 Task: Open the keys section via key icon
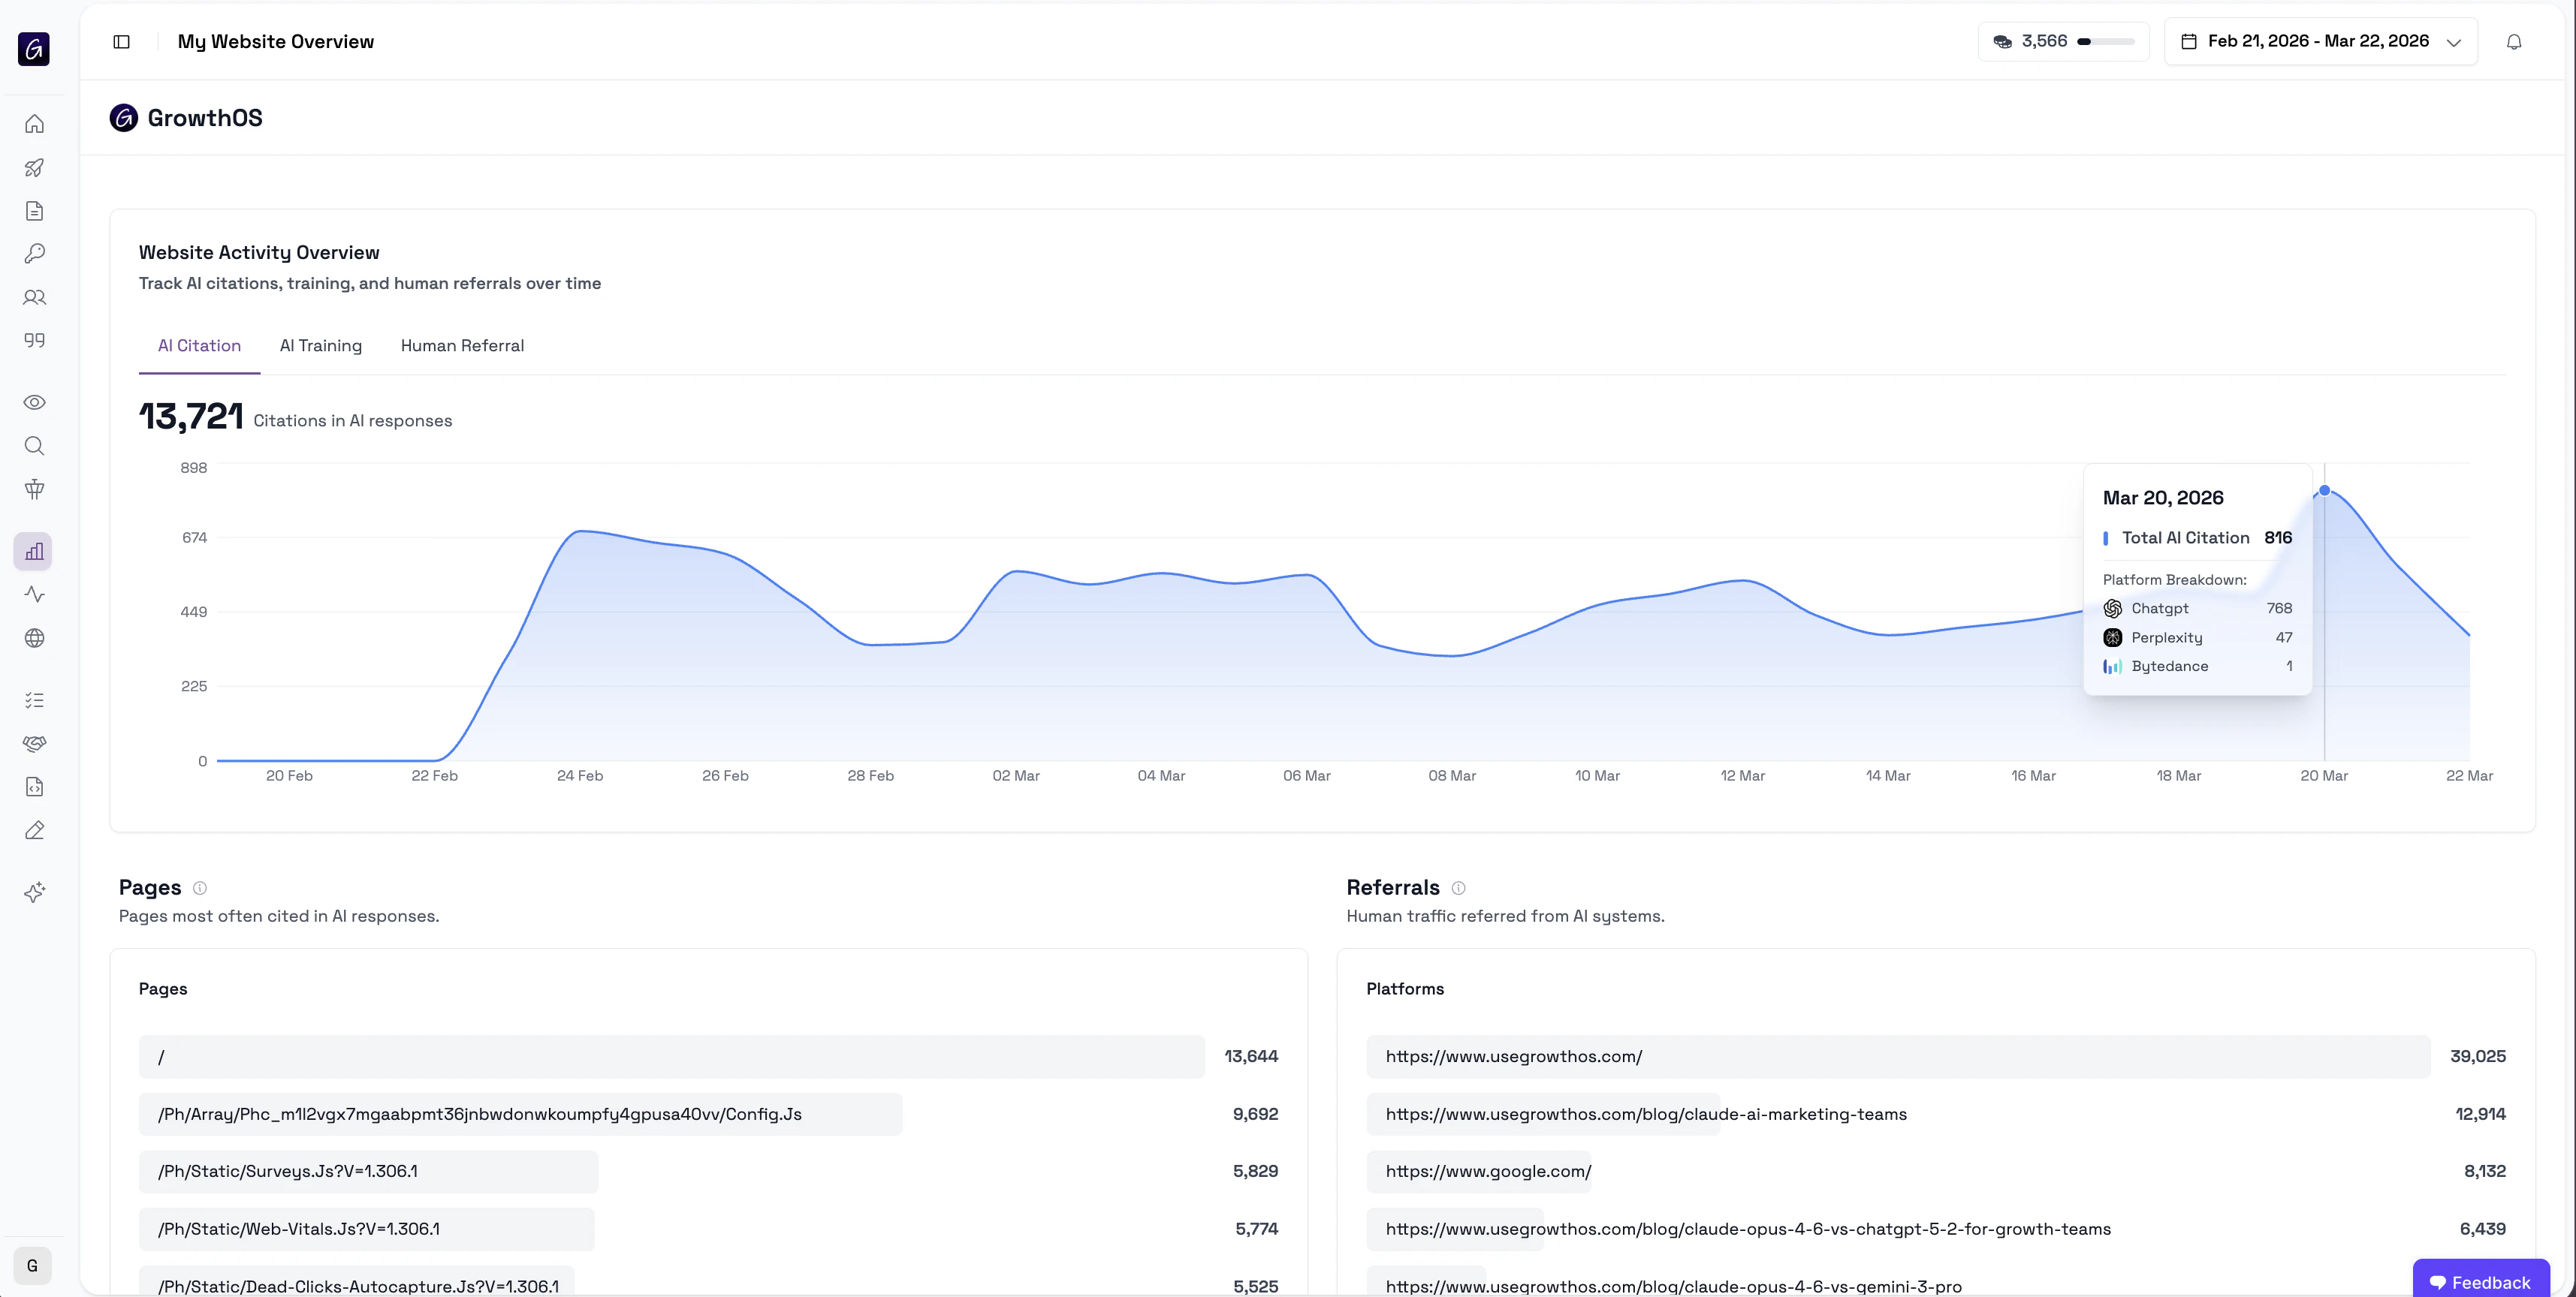(34, 254)
